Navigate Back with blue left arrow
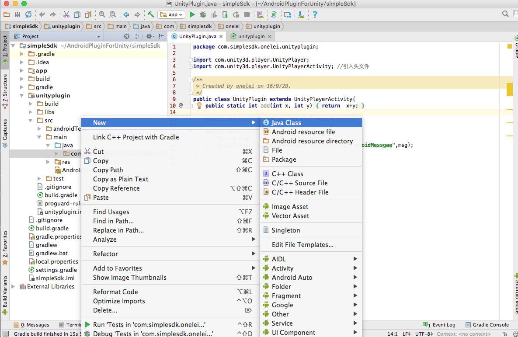The image size is (518, 337). coord(126,14)
